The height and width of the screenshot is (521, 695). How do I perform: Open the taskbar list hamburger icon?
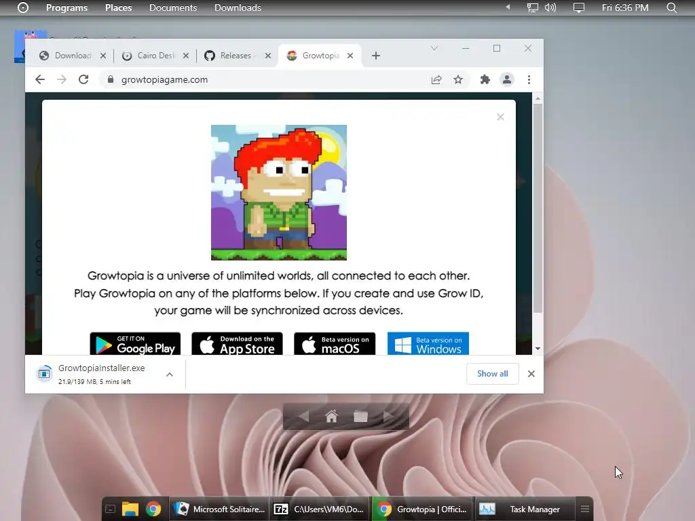click(x=584, y=509)
